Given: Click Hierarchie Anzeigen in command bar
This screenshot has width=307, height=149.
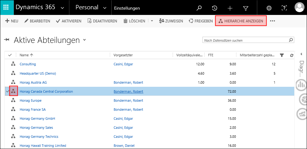Looking at the screenshot, I should point(241,21).
